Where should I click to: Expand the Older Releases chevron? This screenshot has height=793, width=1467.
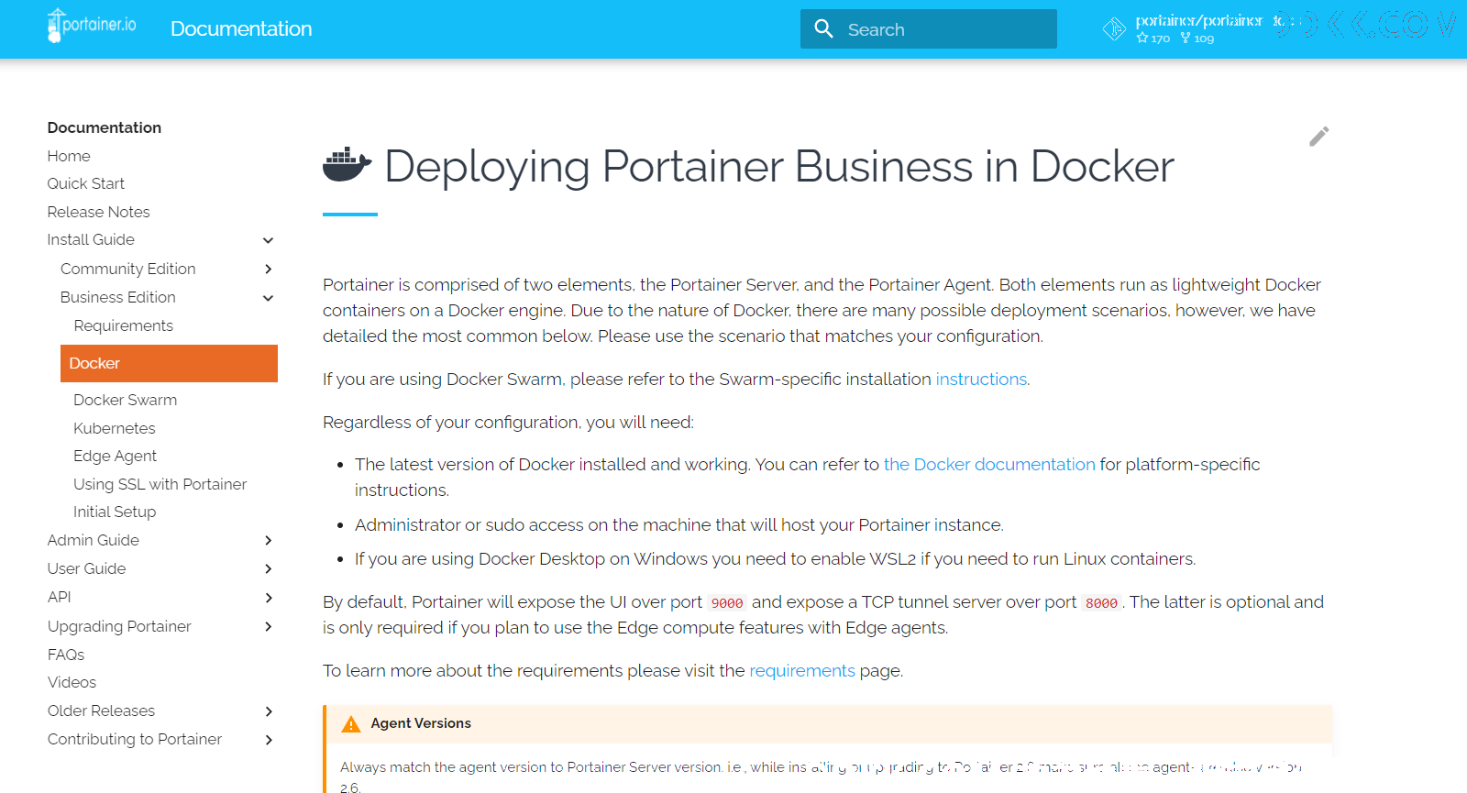click(268, 711)
